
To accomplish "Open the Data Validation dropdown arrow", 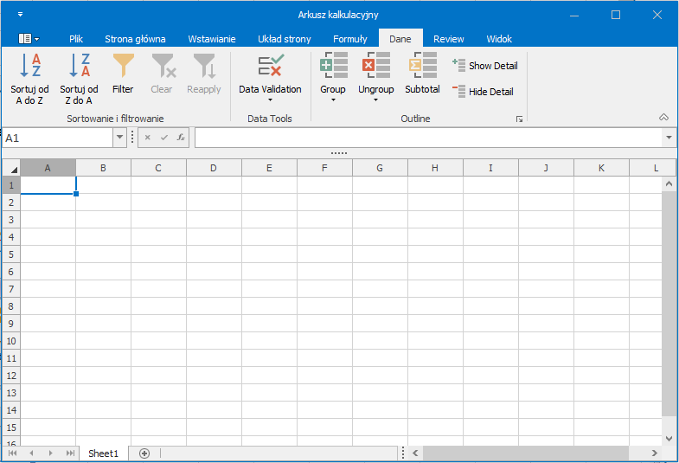I will pyautogui.click(x=270, y=100).
